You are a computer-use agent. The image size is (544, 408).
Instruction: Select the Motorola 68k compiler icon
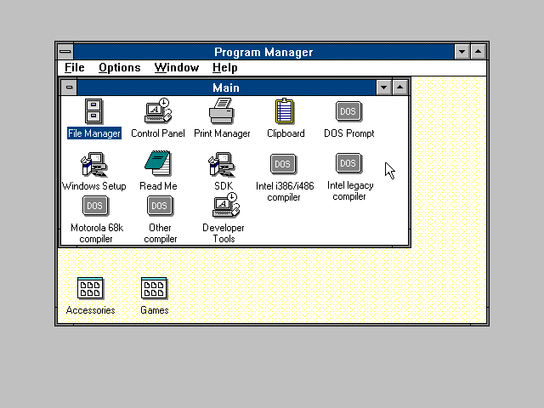pos(95,206)
